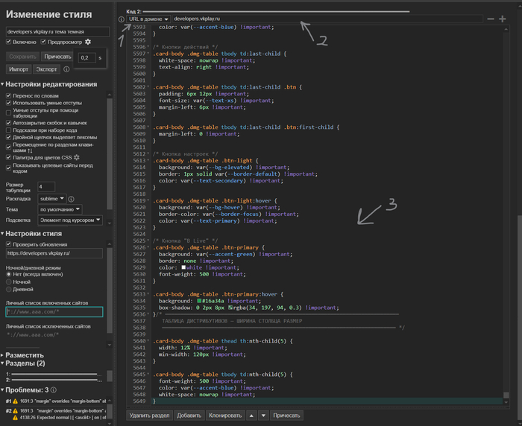Screen dimensions: 522x426
Task: Toggle the Включено checkbox
Action: [8, 42]
